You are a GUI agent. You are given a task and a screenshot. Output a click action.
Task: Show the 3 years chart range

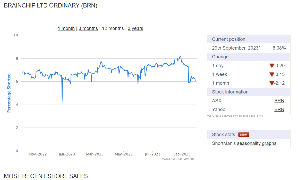[135, 28]
